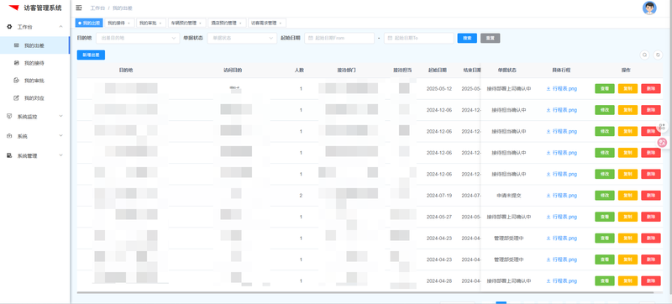Click the table's horizontal scrollbar
The height and width of the screenshot is (304, 672).
pos(365,292)
